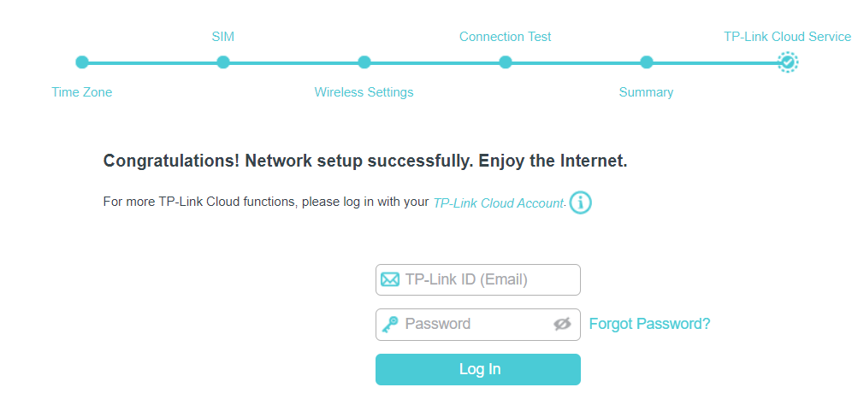The width and height of the screenshot is (858, 399).
Task: Click the Wireless Settings step dot
Action: [x=364, y=62]
